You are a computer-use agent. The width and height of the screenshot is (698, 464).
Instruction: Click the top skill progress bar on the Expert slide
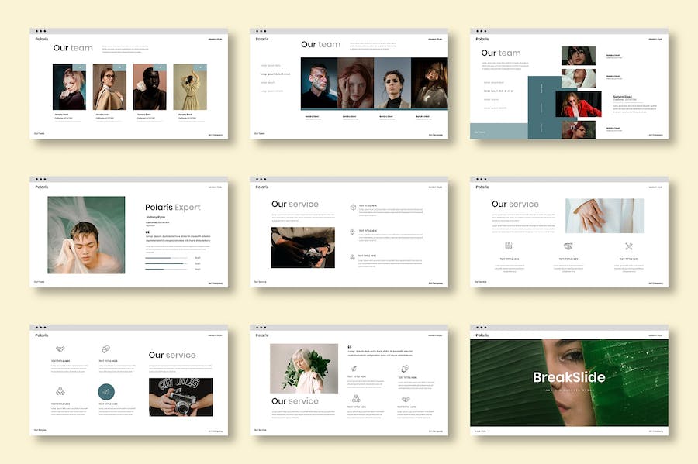point(168,258)
